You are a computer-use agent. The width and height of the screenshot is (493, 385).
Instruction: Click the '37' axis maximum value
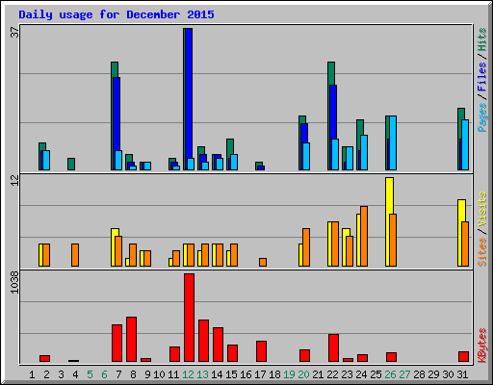click(14, 32)
